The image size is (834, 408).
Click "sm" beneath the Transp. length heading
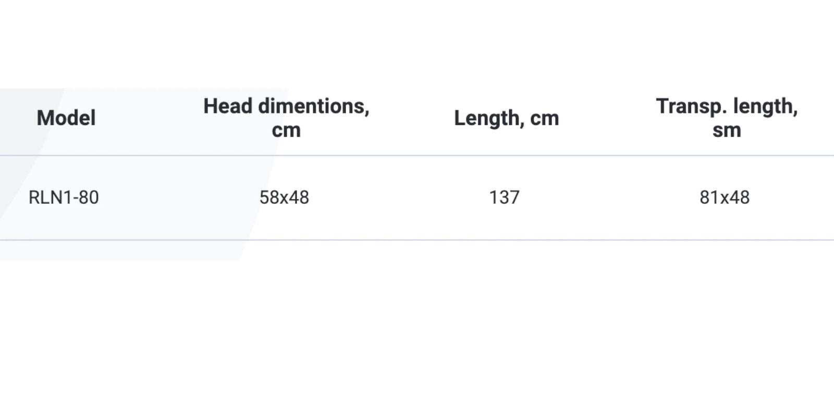(727, 130)
